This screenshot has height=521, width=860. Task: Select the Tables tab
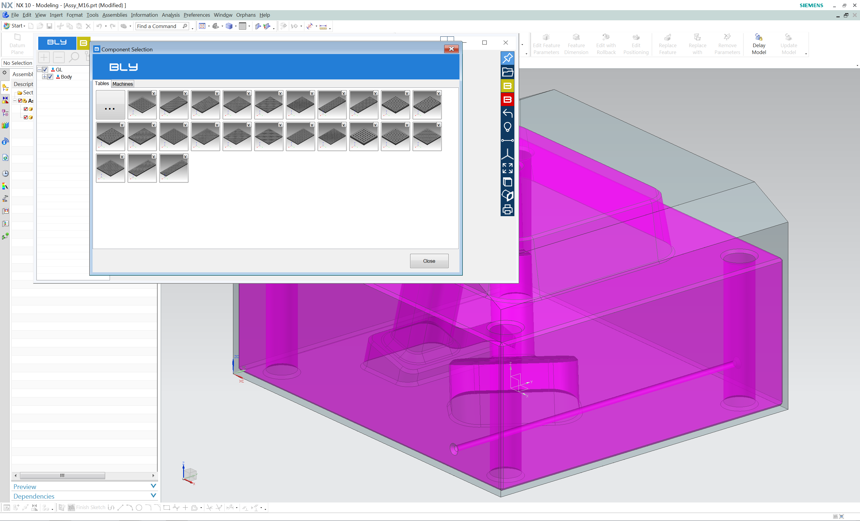click(x=102, y=83)
